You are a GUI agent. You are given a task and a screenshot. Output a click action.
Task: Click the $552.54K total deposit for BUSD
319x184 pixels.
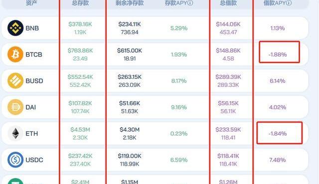[x=80, y=77]
